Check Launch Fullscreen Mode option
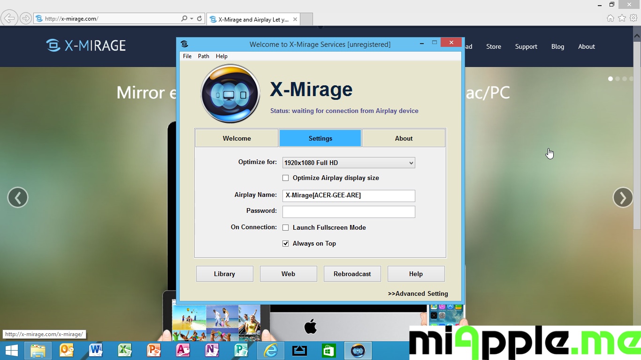 pos(285,228)
